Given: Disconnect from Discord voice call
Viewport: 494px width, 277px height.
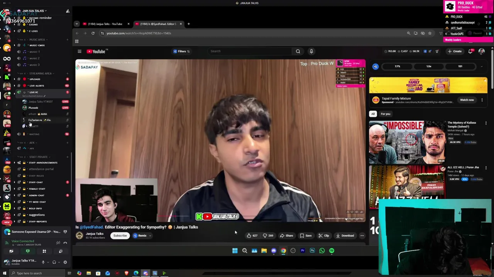Looking at the screenshot, I should 65,243.
